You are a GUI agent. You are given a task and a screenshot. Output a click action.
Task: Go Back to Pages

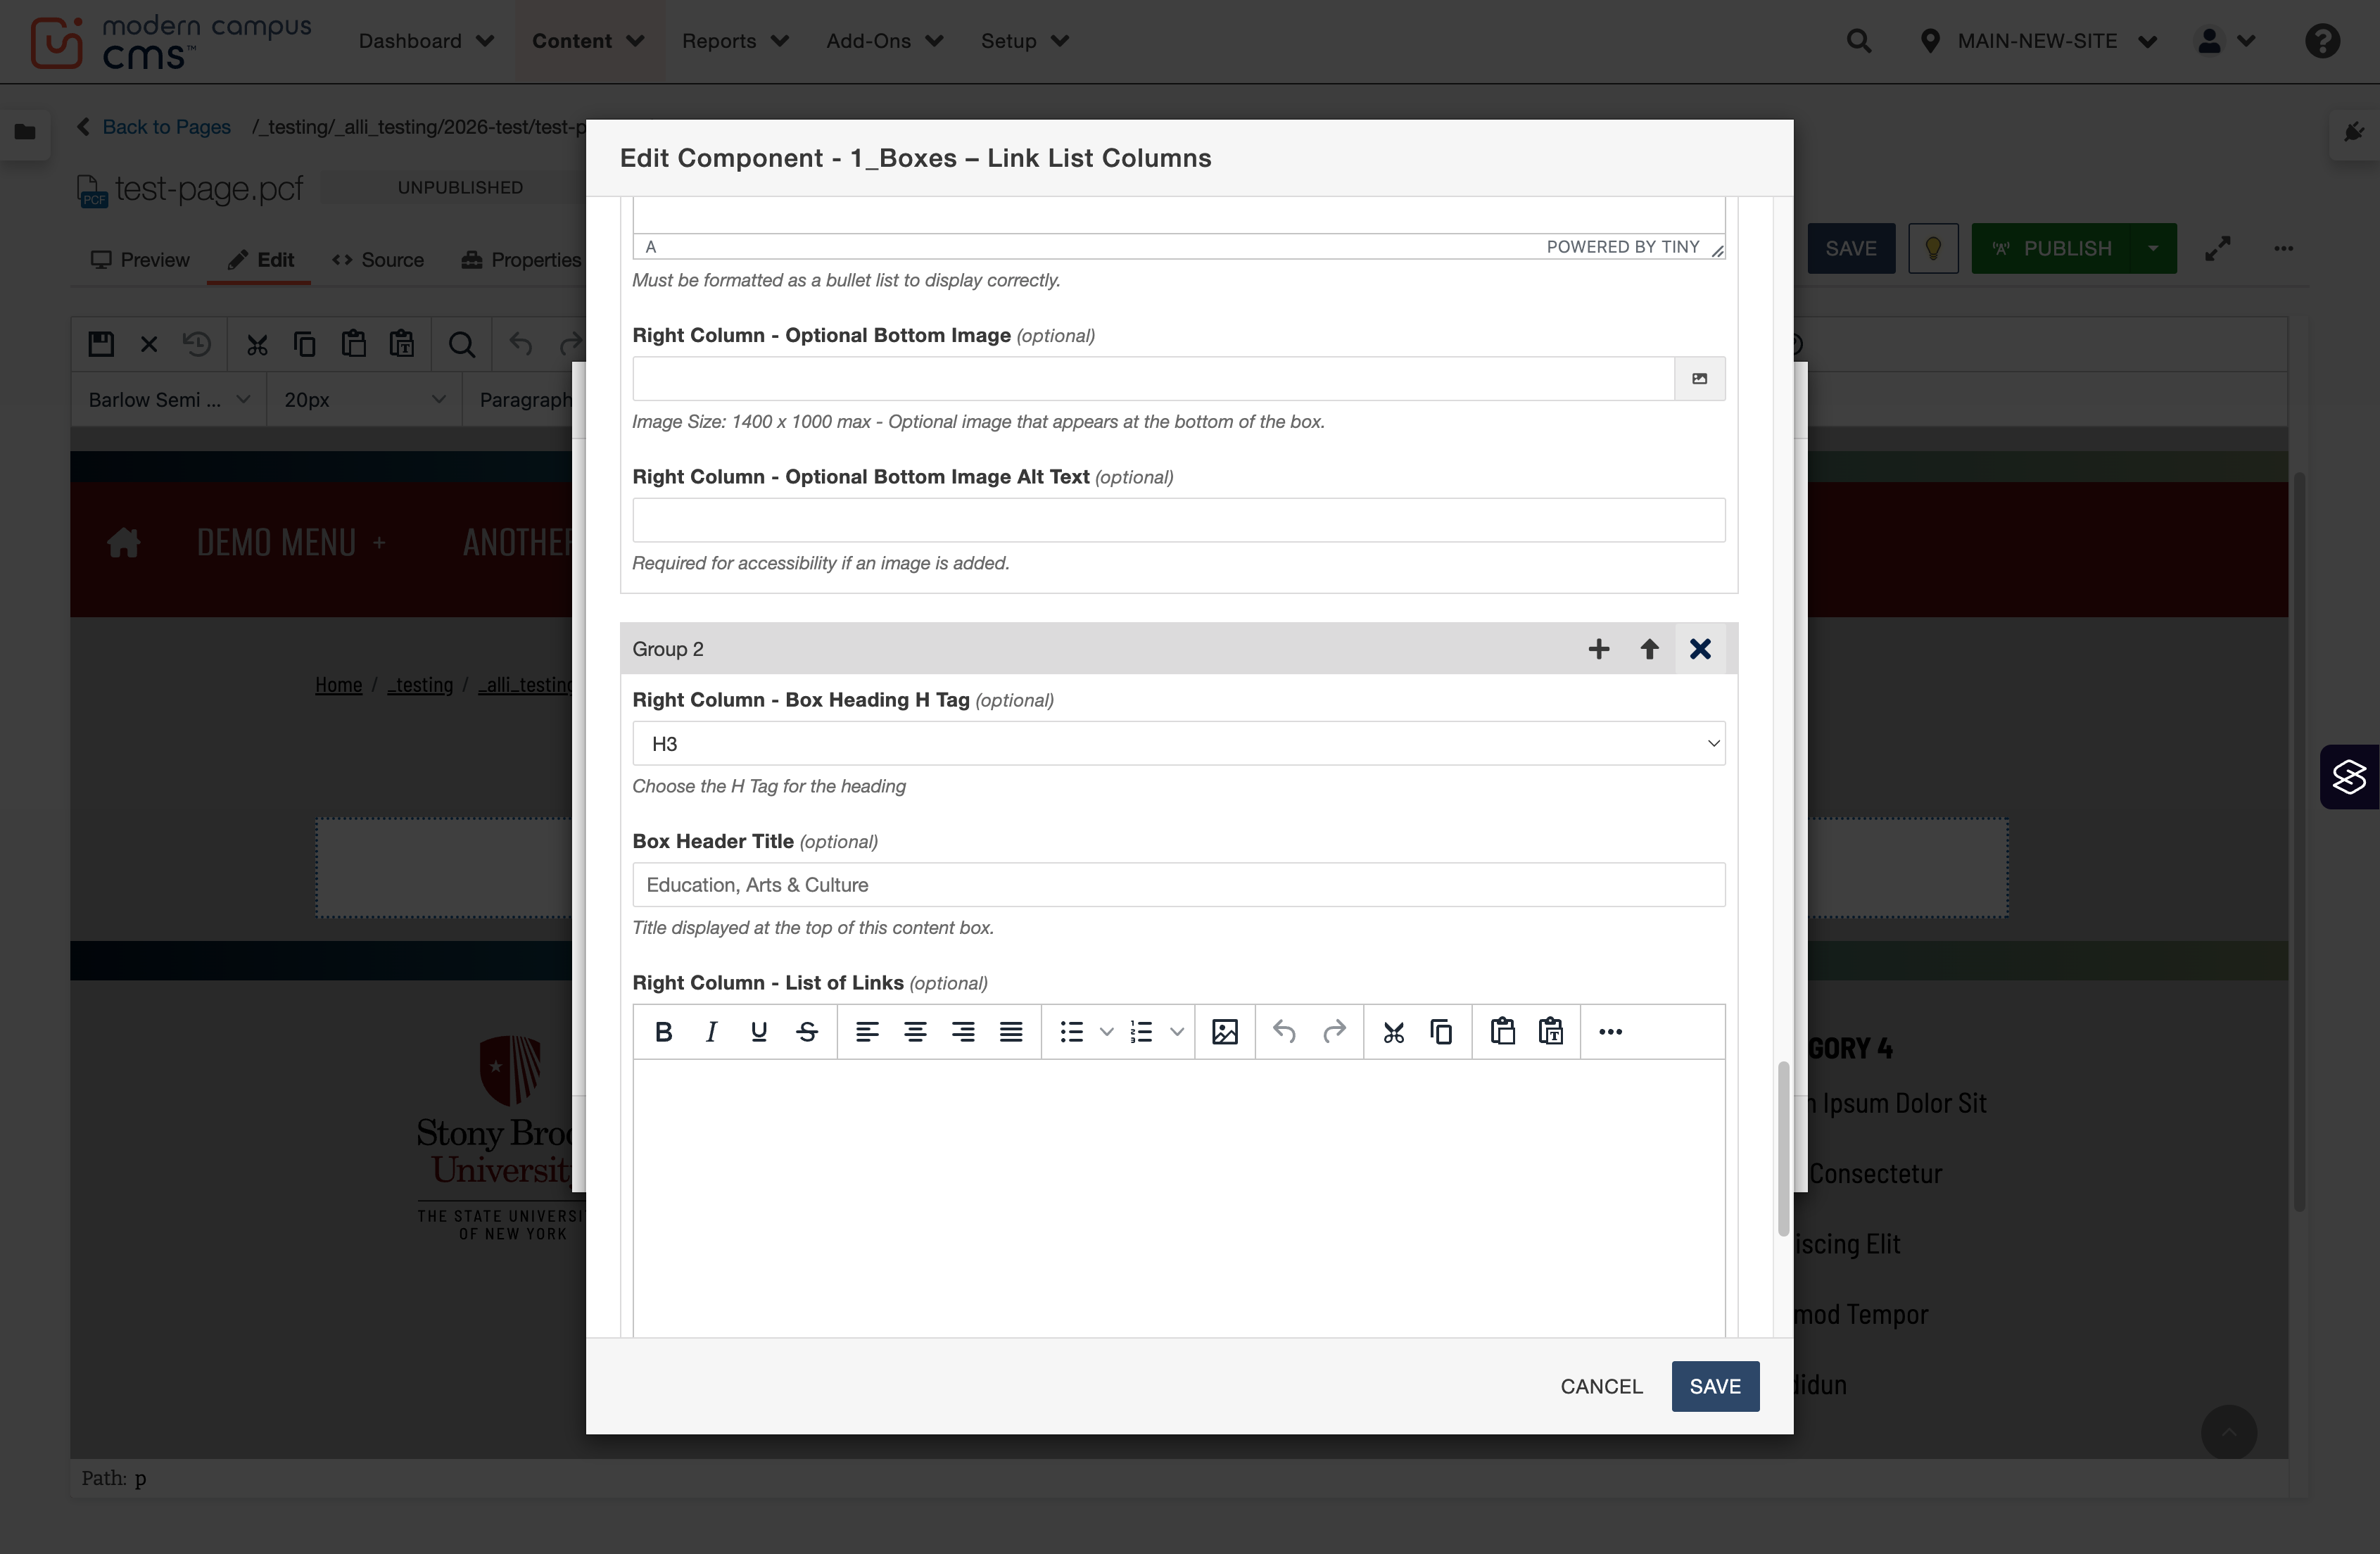point(154,127)
